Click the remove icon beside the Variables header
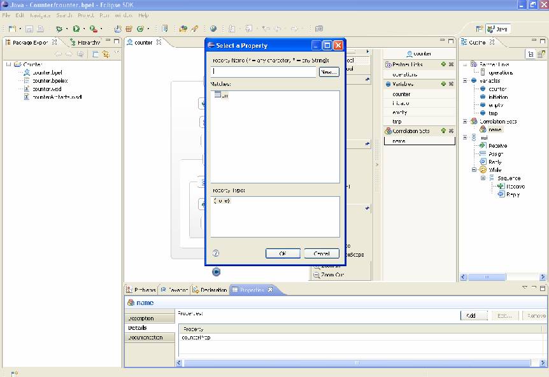 click(x=451, y=84)
